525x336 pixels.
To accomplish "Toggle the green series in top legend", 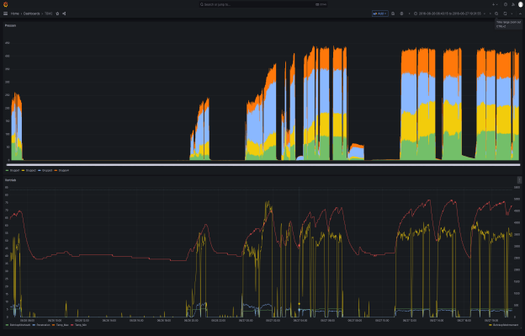I will pyautogui.click(x=13, y=170).
